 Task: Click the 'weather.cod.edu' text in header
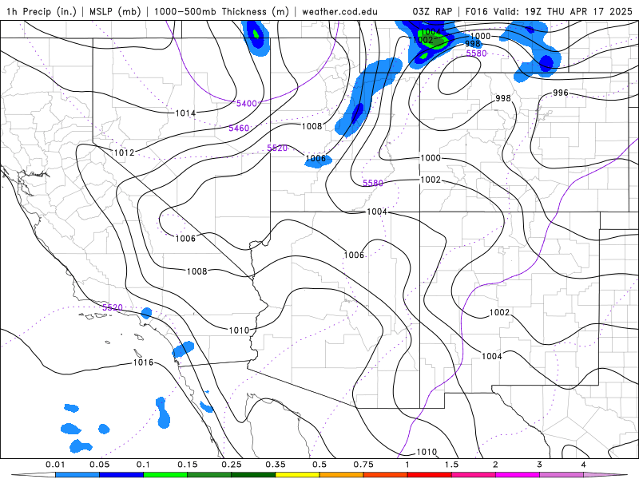pyautogui.click(x=340, y=11)
